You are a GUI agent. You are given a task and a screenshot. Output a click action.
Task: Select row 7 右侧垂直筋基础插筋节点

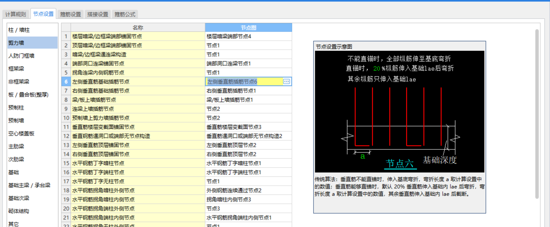(138, 91)
